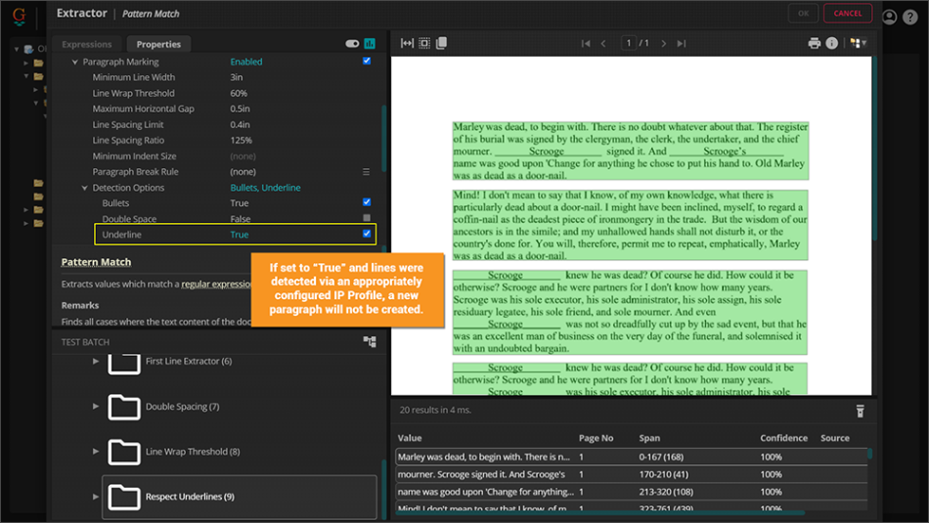Uncheck the Underline checkbox
Screen dimensions: 929x523
point(367,234)
